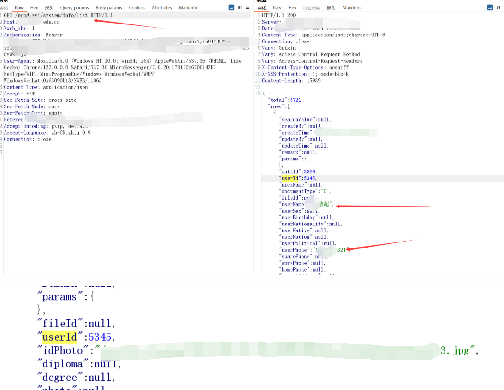Toggle the response panel's word wrap icon

click(x=490, y=8)
